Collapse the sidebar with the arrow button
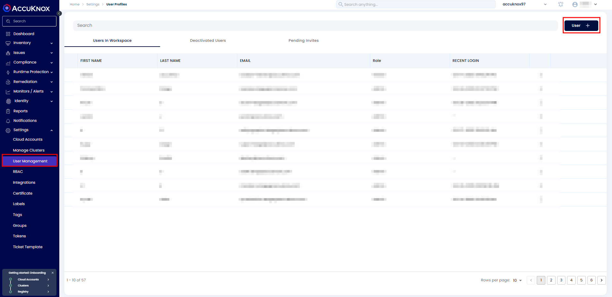Viewport: 612px width, 297px height. click(59, 13)
